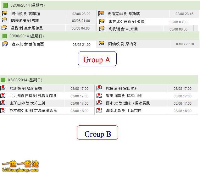The height and width of the screenshot is (174, 200).
Task: Click the 03/08 18:00 time for 湘南比馬 match
Action: (x=182, y=111)
